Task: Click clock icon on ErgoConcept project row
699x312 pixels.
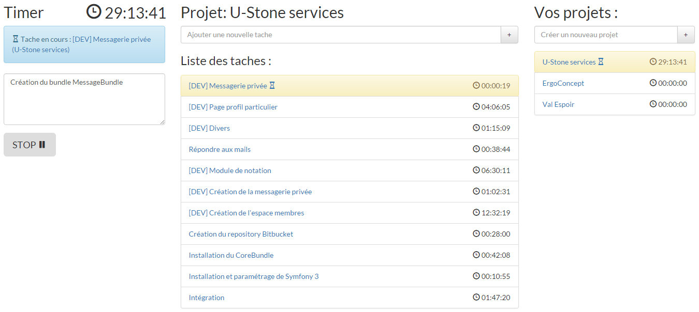Action: tap(653, 83)
